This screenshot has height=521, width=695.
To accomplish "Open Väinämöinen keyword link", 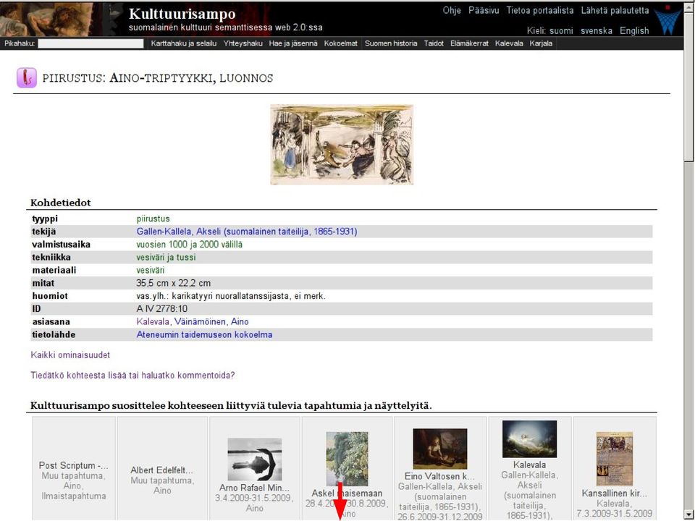I will click(200, 321).
